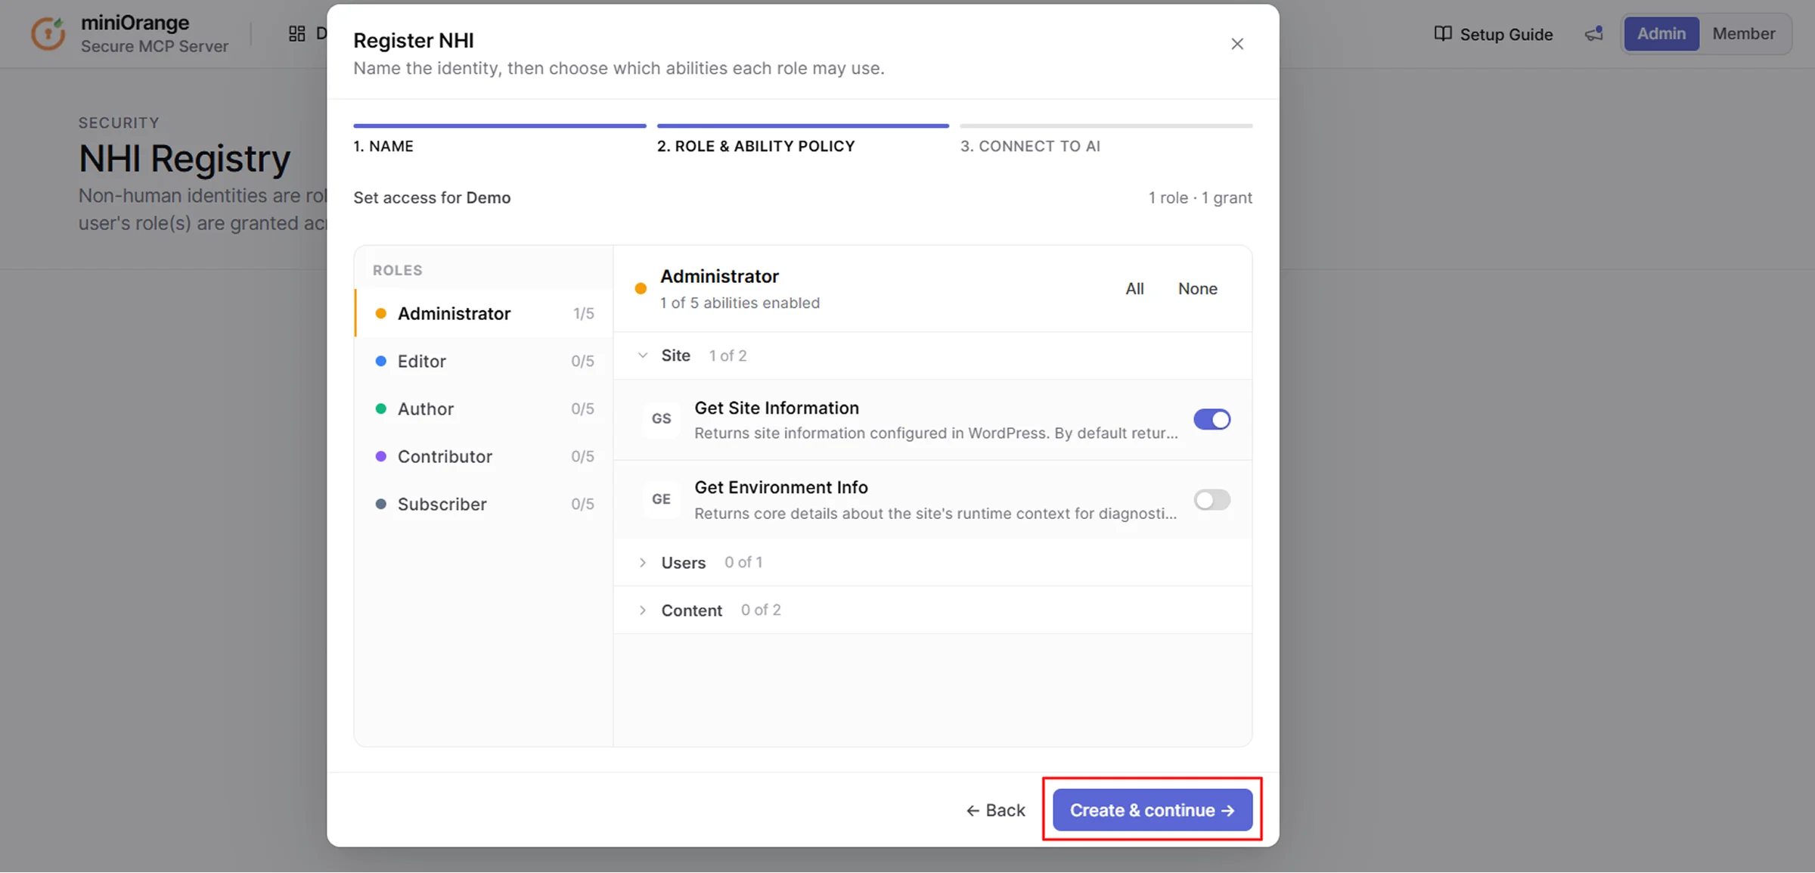Go to step 1. NAME
The width and height of the screenshot is (1815, 873).
499,139
